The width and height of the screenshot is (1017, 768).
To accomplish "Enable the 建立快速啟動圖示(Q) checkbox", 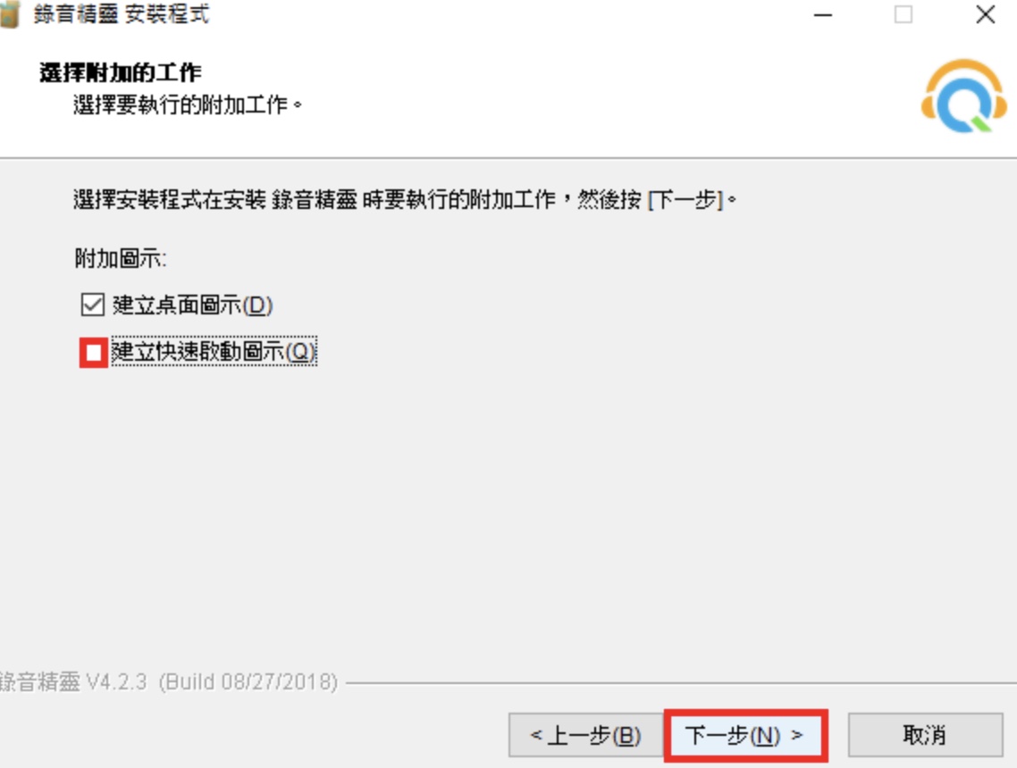I will point(94,353).
